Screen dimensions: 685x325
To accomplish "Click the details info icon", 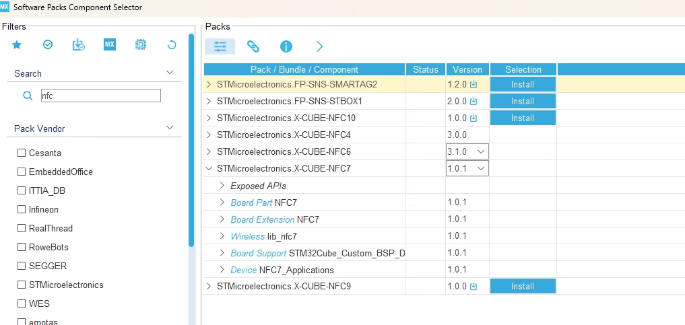I will point(286,46).
